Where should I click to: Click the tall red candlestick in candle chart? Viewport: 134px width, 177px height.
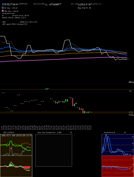point(73,102)
